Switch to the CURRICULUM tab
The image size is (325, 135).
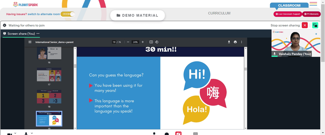[219, 13]
